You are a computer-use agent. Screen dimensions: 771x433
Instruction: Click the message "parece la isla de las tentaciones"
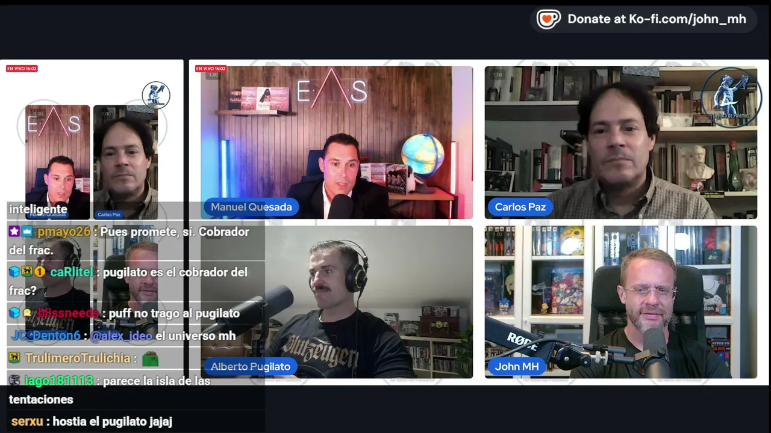pyautogui.click(x=110, y=390)
